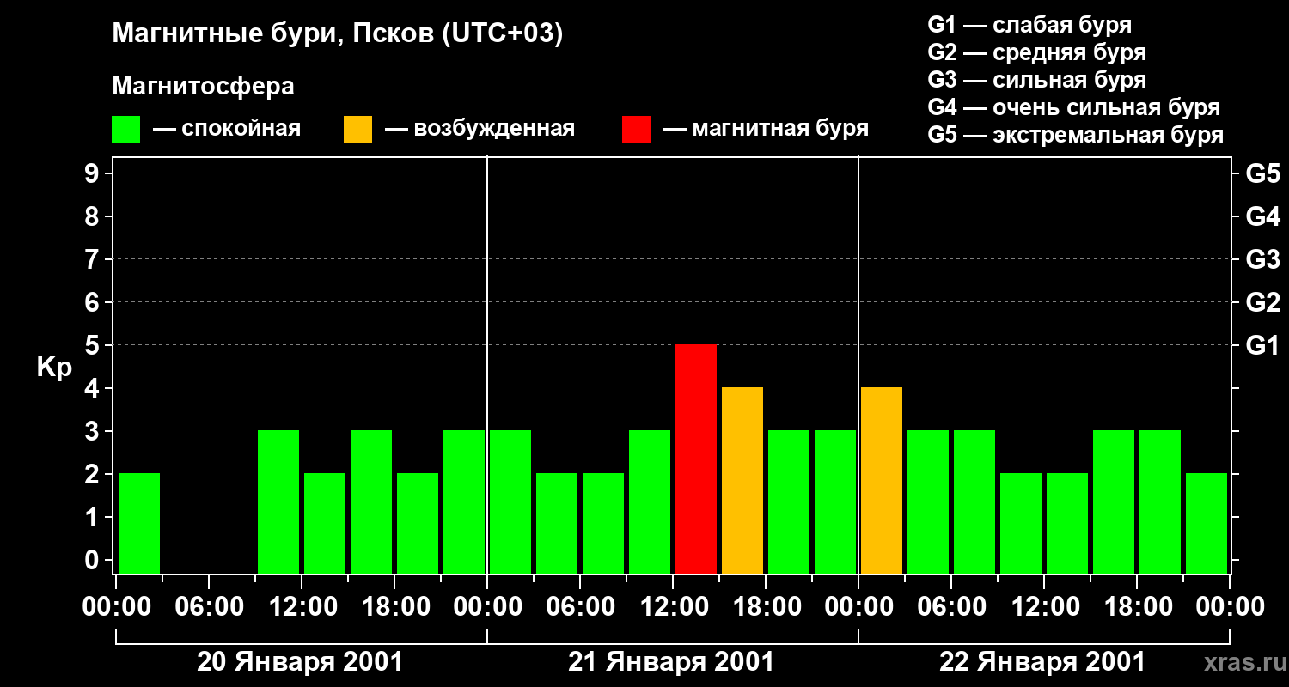
Task: Click the 'G1 — слабая буря' legend line
Action: coord(1029,25)
